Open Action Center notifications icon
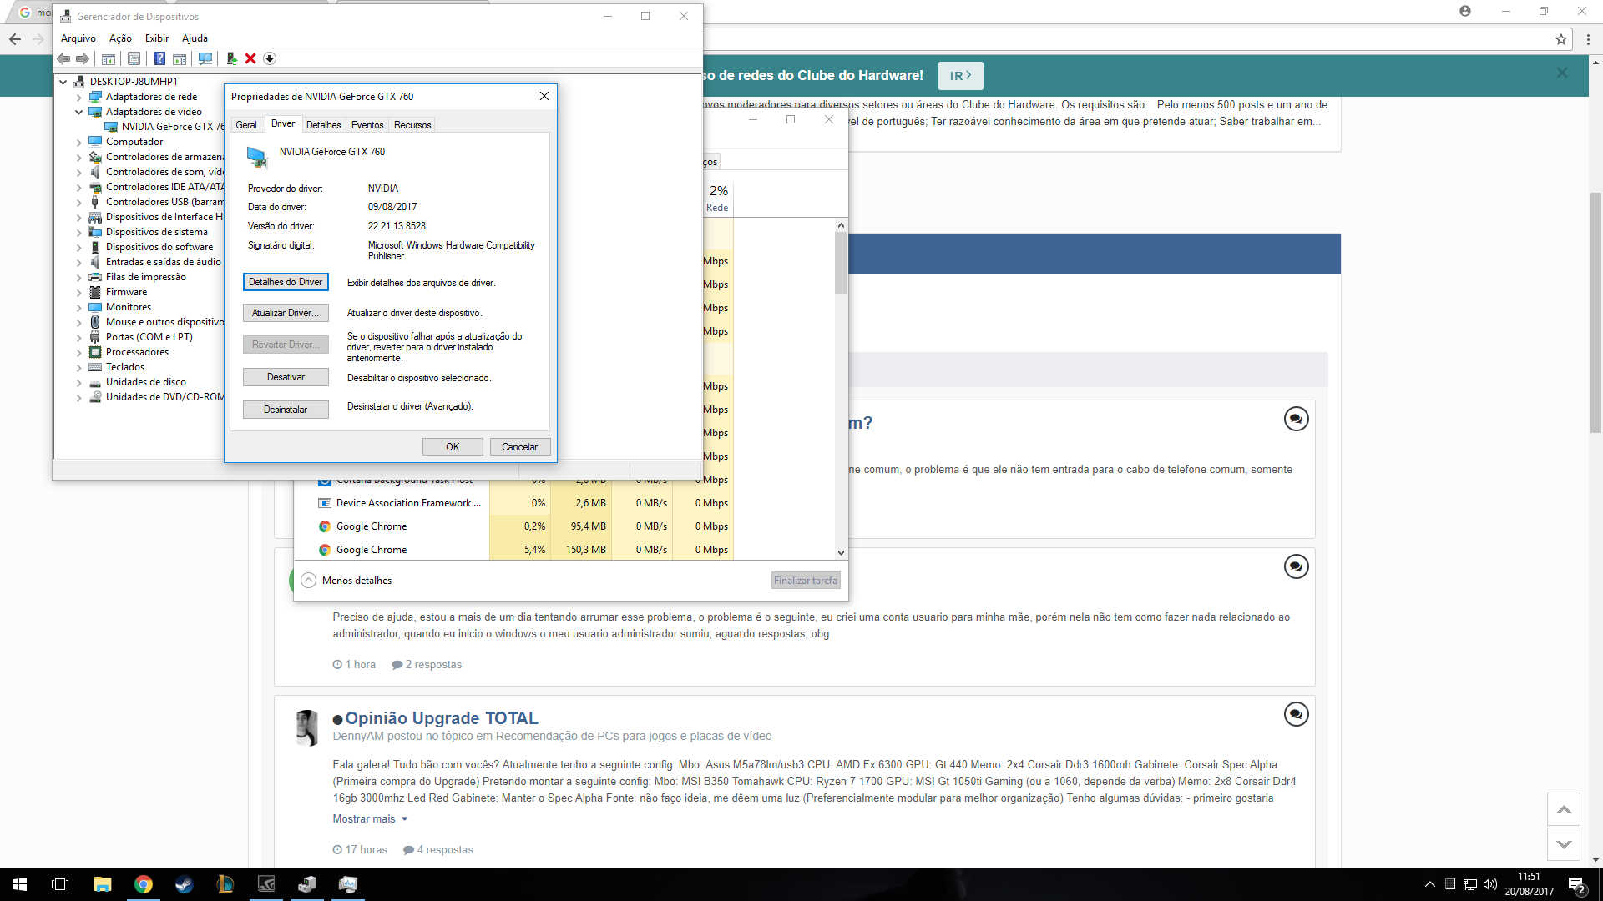The image size is (1603, 901). click(1576, 884)
